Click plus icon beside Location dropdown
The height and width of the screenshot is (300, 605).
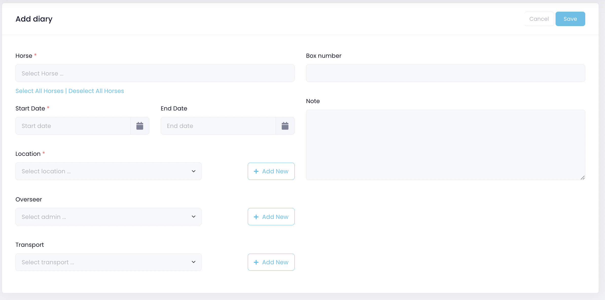(x=256, y=171)
